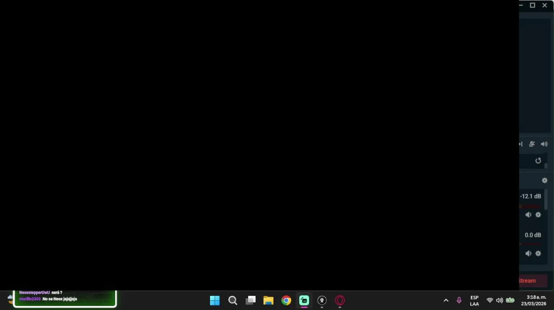Click the 0.0 dB level readout
The width and height of the screenshot is (554, 310).
pos(533,235)
